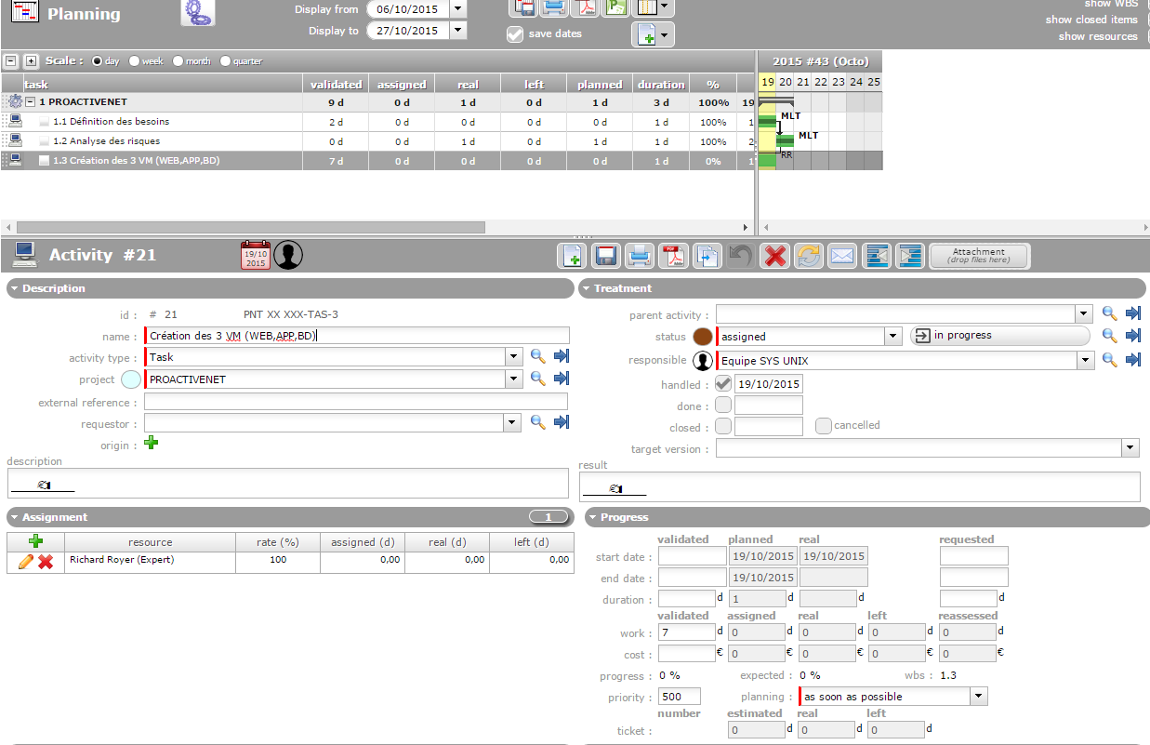The height and width of the screenshot is (745, 1150).
Task: Open the activity type dropdown
Action: [513, 356]
